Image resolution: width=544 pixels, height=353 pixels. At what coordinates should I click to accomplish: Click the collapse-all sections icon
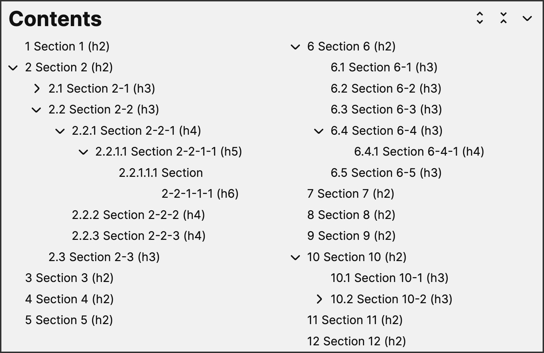pos(503,19)
